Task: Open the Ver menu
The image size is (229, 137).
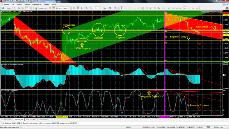Action: pos(13,5)
